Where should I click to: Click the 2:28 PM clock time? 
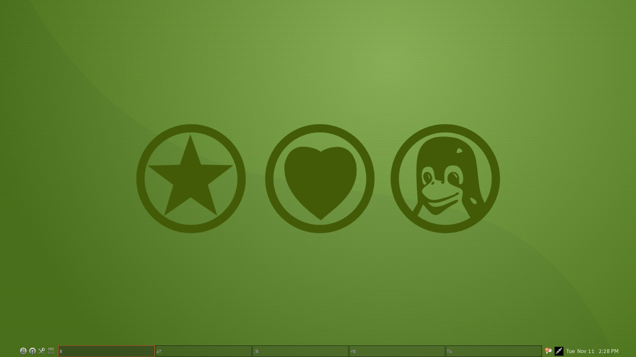[x=608, y=351]
